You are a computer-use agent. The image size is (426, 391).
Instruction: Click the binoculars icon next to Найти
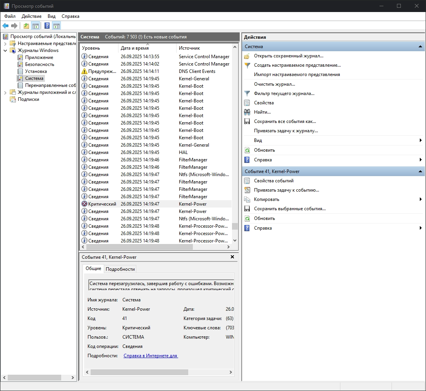coord(247,112)
